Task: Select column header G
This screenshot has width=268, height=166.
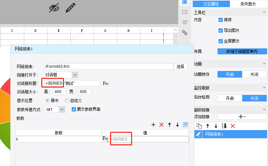Action: [x=105, y=31]
